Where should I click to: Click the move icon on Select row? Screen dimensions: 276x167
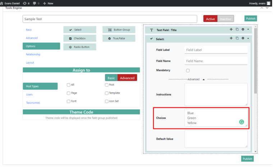231,38
